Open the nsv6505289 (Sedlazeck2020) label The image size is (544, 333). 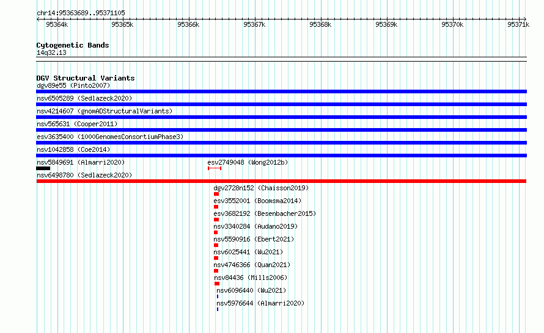tap(84, 98)
